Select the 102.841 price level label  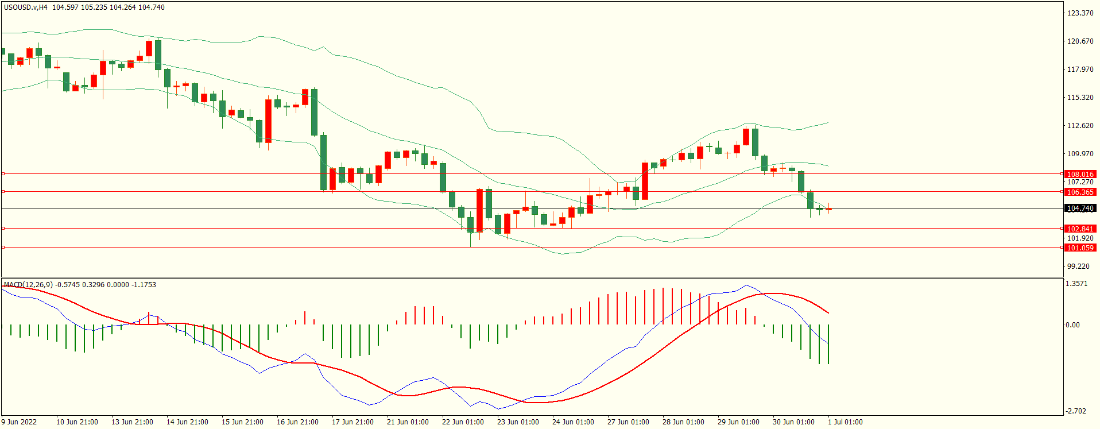coord(1080,229)
